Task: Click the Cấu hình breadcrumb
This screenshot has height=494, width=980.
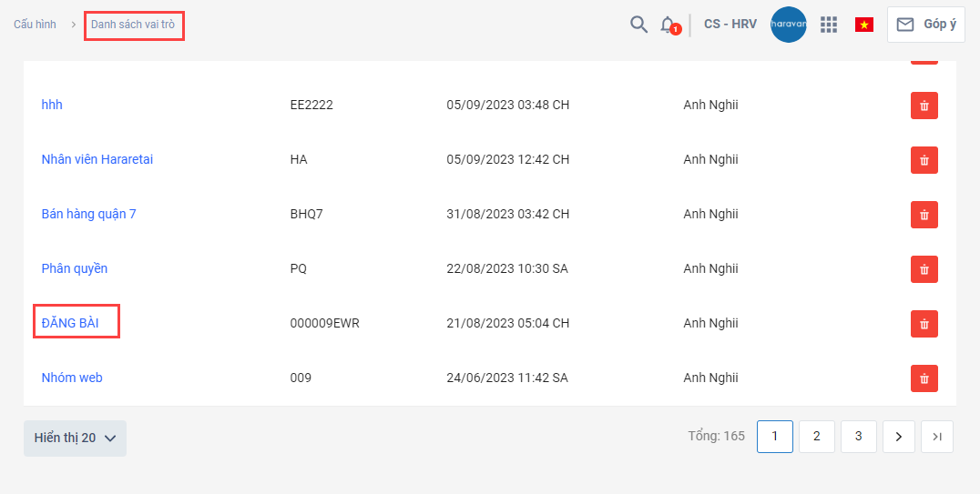Action: click(35, 25)
